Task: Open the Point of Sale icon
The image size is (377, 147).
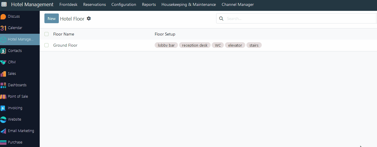Action: [3, 97]
